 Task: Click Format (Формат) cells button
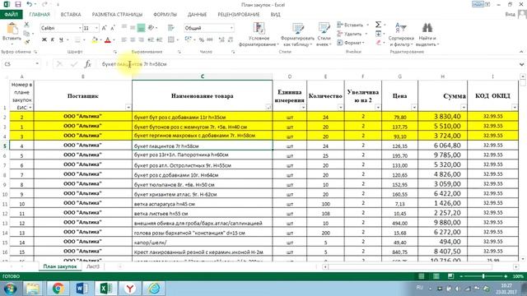[351, 43]
